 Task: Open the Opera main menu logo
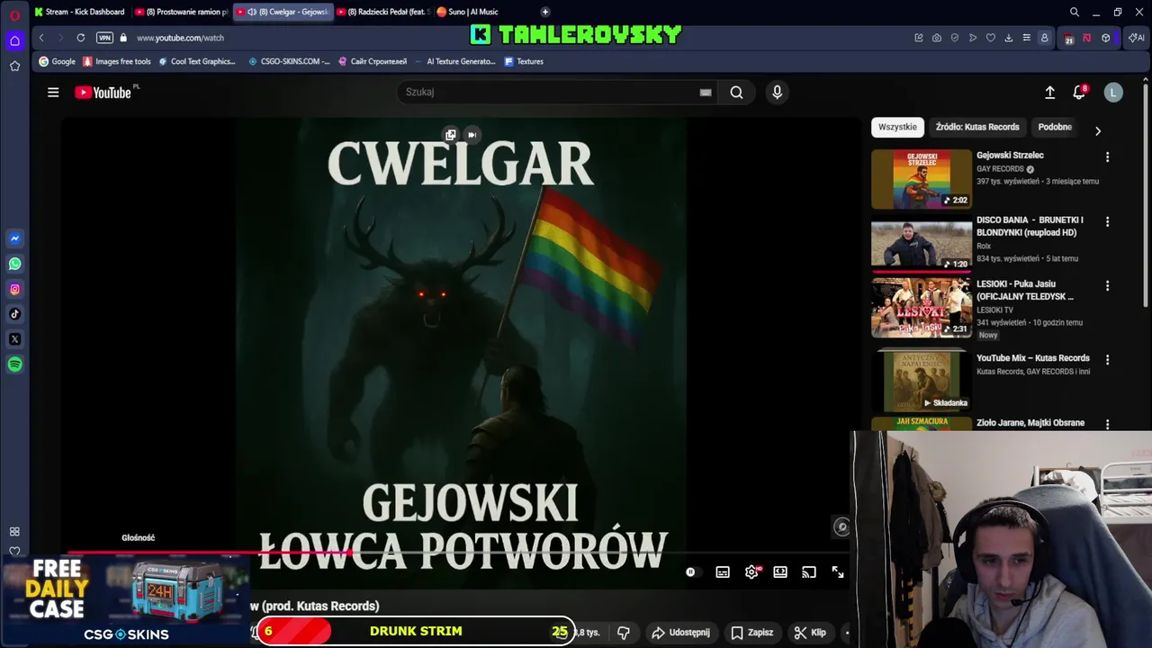(14, 15)
